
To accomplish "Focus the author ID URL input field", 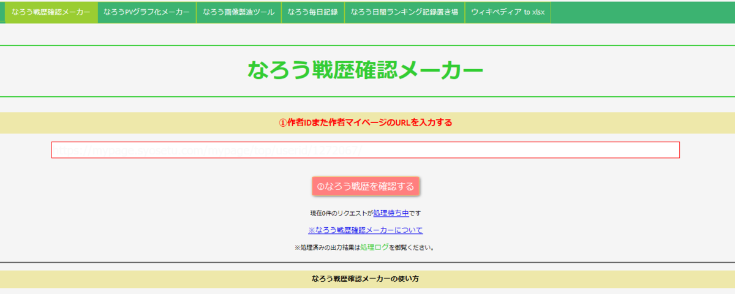I will point(366,150).
